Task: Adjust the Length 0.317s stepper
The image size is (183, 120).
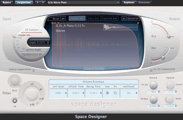Action: (x=48, y=43)
